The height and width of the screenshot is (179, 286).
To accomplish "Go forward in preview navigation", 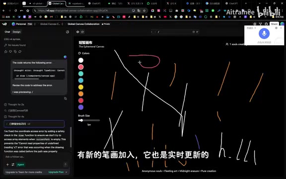I will coord(155,32).
